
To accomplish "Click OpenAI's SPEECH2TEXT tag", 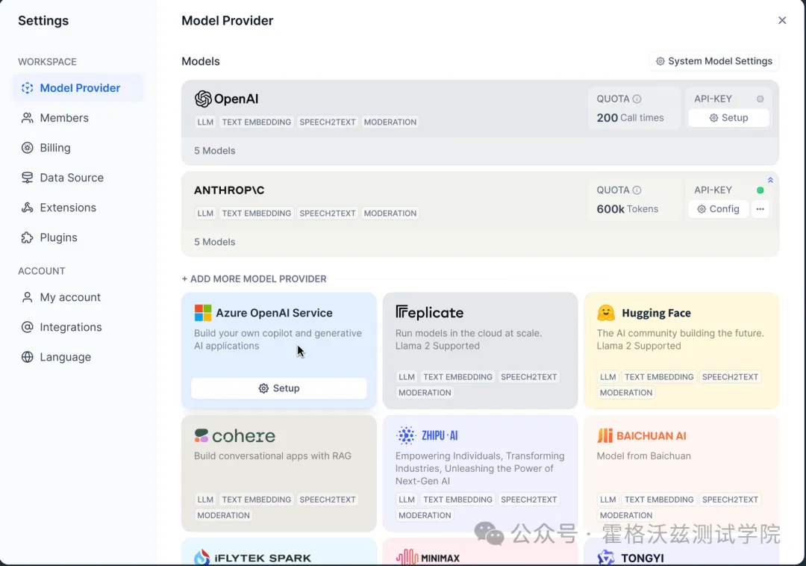I will [x=328, y=122].
